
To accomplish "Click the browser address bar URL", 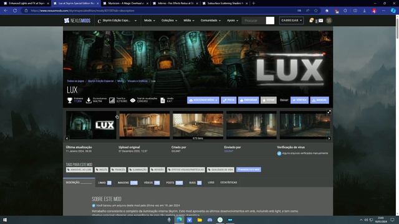I will click(x=82, y=11).
